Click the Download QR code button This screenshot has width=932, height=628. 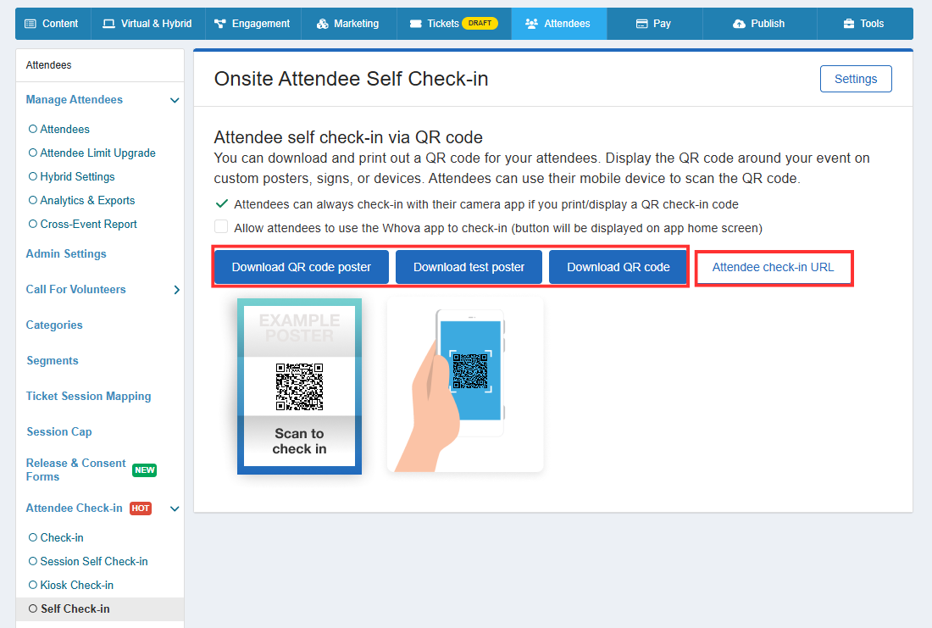point(619,267)
